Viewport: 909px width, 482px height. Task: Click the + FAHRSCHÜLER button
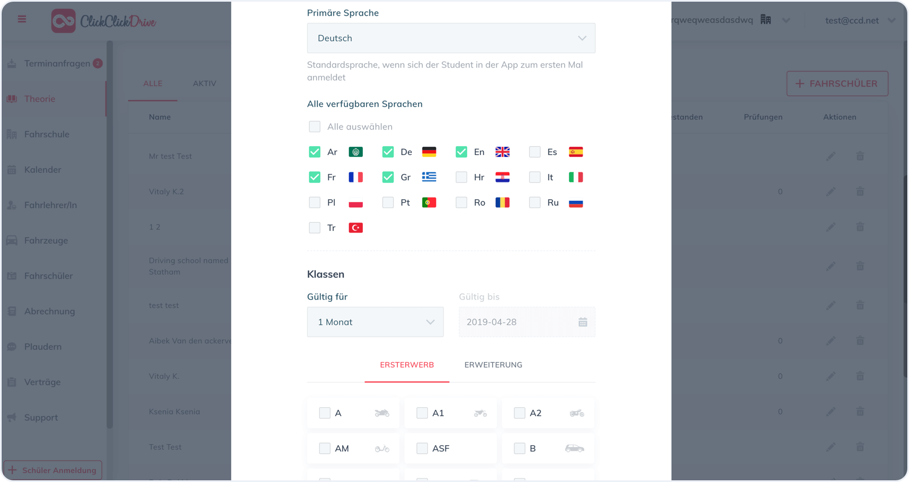tap(837, 84)
